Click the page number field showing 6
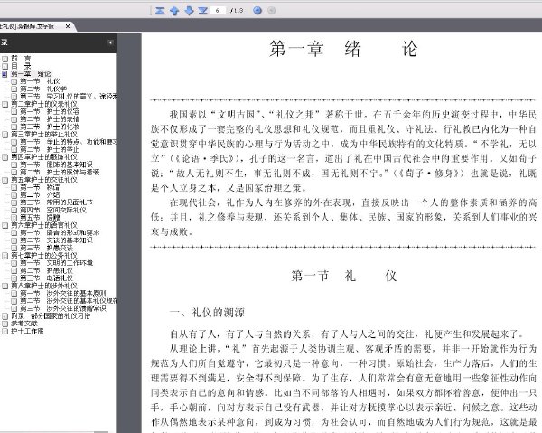 pyautogui.click(x=218, y=11)
